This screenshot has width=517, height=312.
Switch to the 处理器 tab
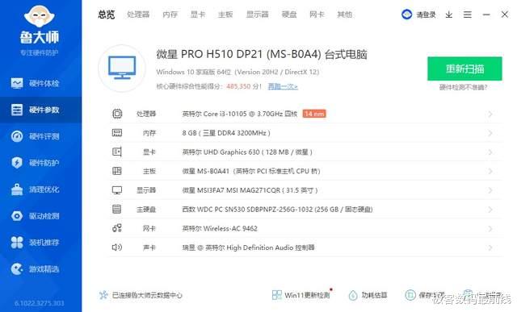(x=138, y=15)
